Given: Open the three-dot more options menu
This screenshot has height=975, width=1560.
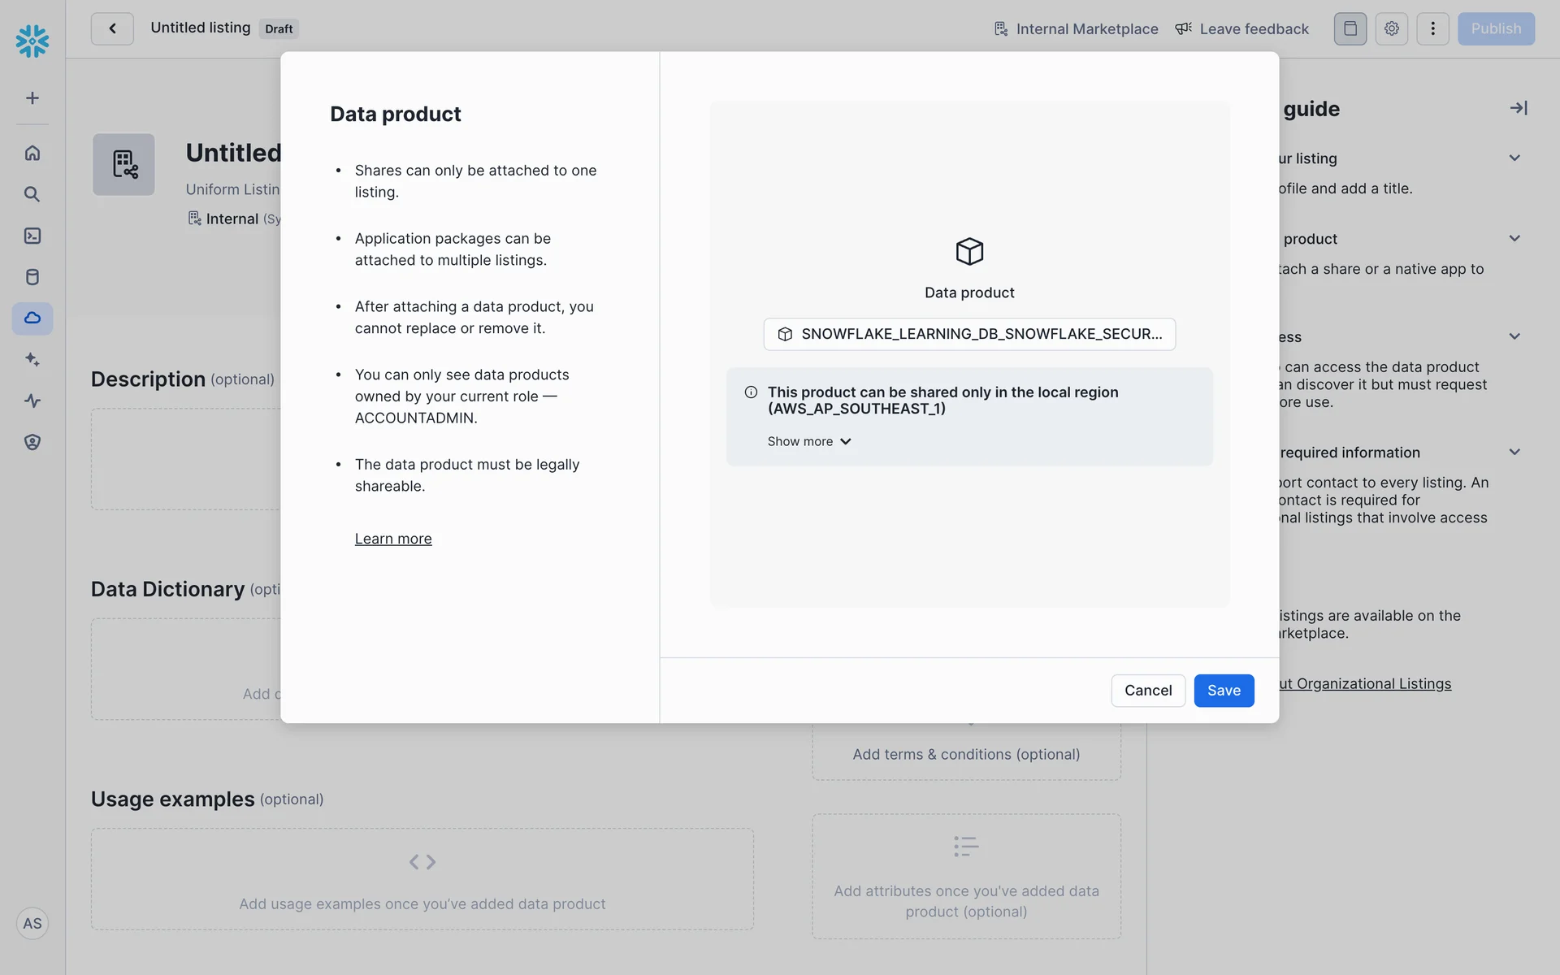Looking at the screenshot, I should pos(1432,28).
